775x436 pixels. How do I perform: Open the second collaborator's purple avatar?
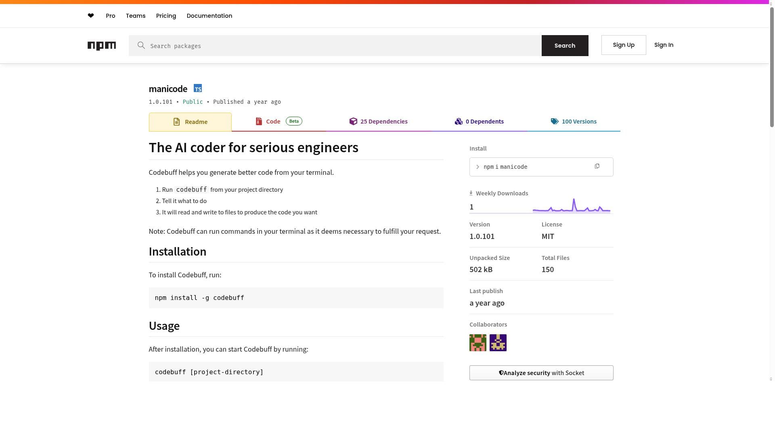tap(498, 343)
